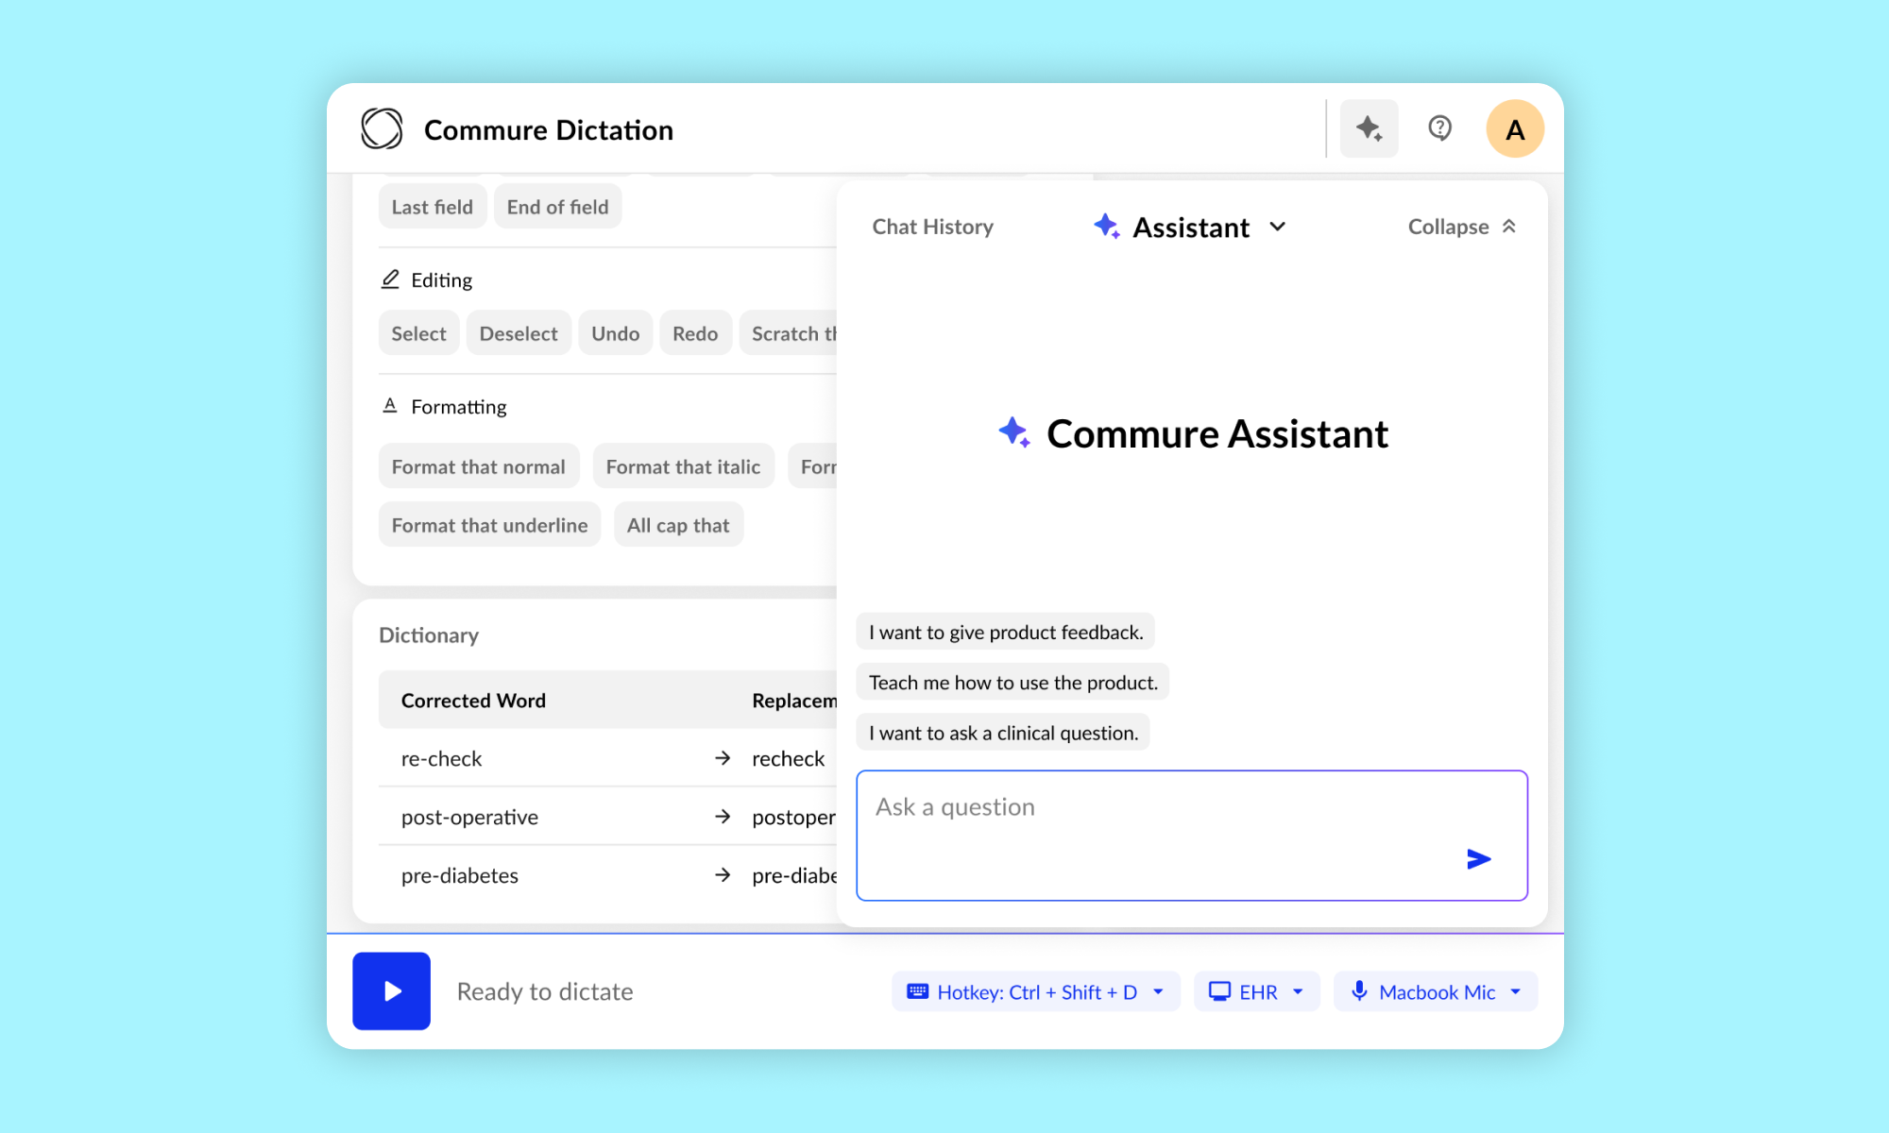Collapse the assistant panel

pos(1461,227)
